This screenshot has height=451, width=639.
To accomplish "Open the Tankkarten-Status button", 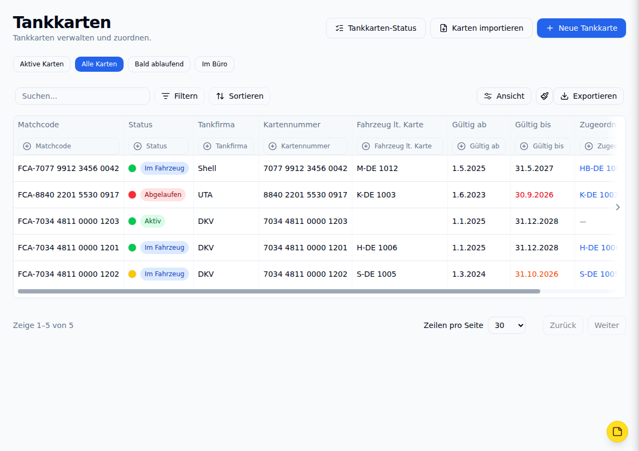I will click(x=376, y=28).
